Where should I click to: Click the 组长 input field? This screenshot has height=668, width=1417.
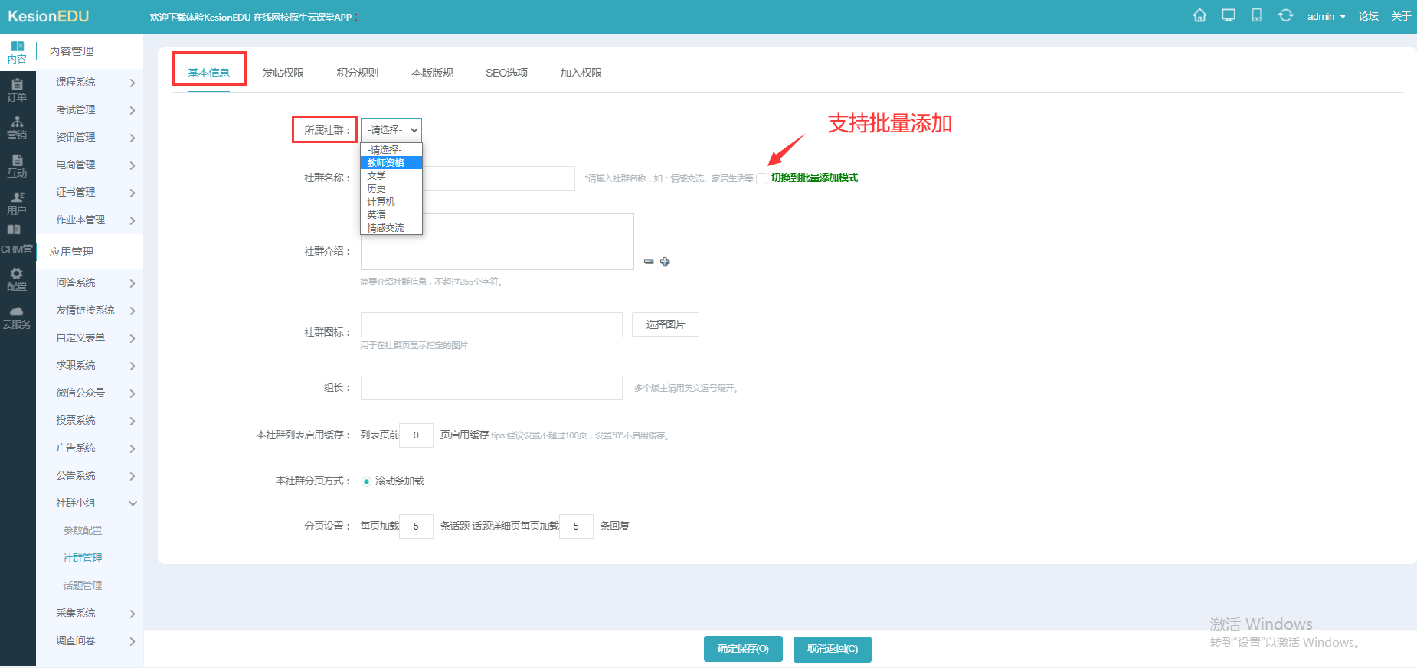491,388
